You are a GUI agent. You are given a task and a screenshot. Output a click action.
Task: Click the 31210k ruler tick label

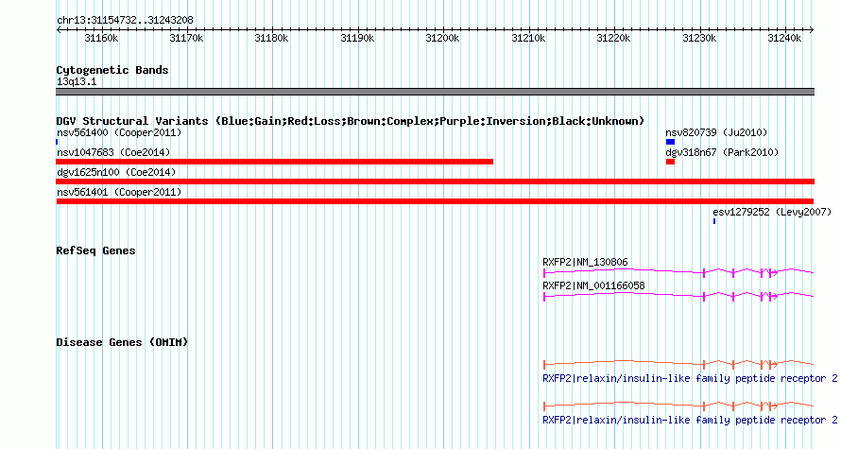tap(528, 38)
